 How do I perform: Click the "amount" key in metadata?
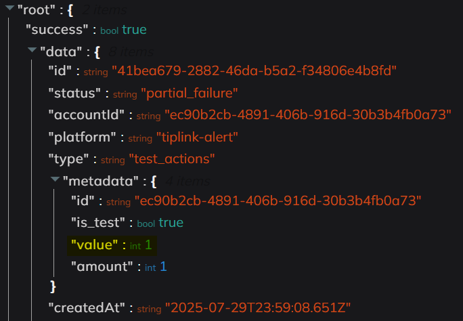[x=103, y=267]
